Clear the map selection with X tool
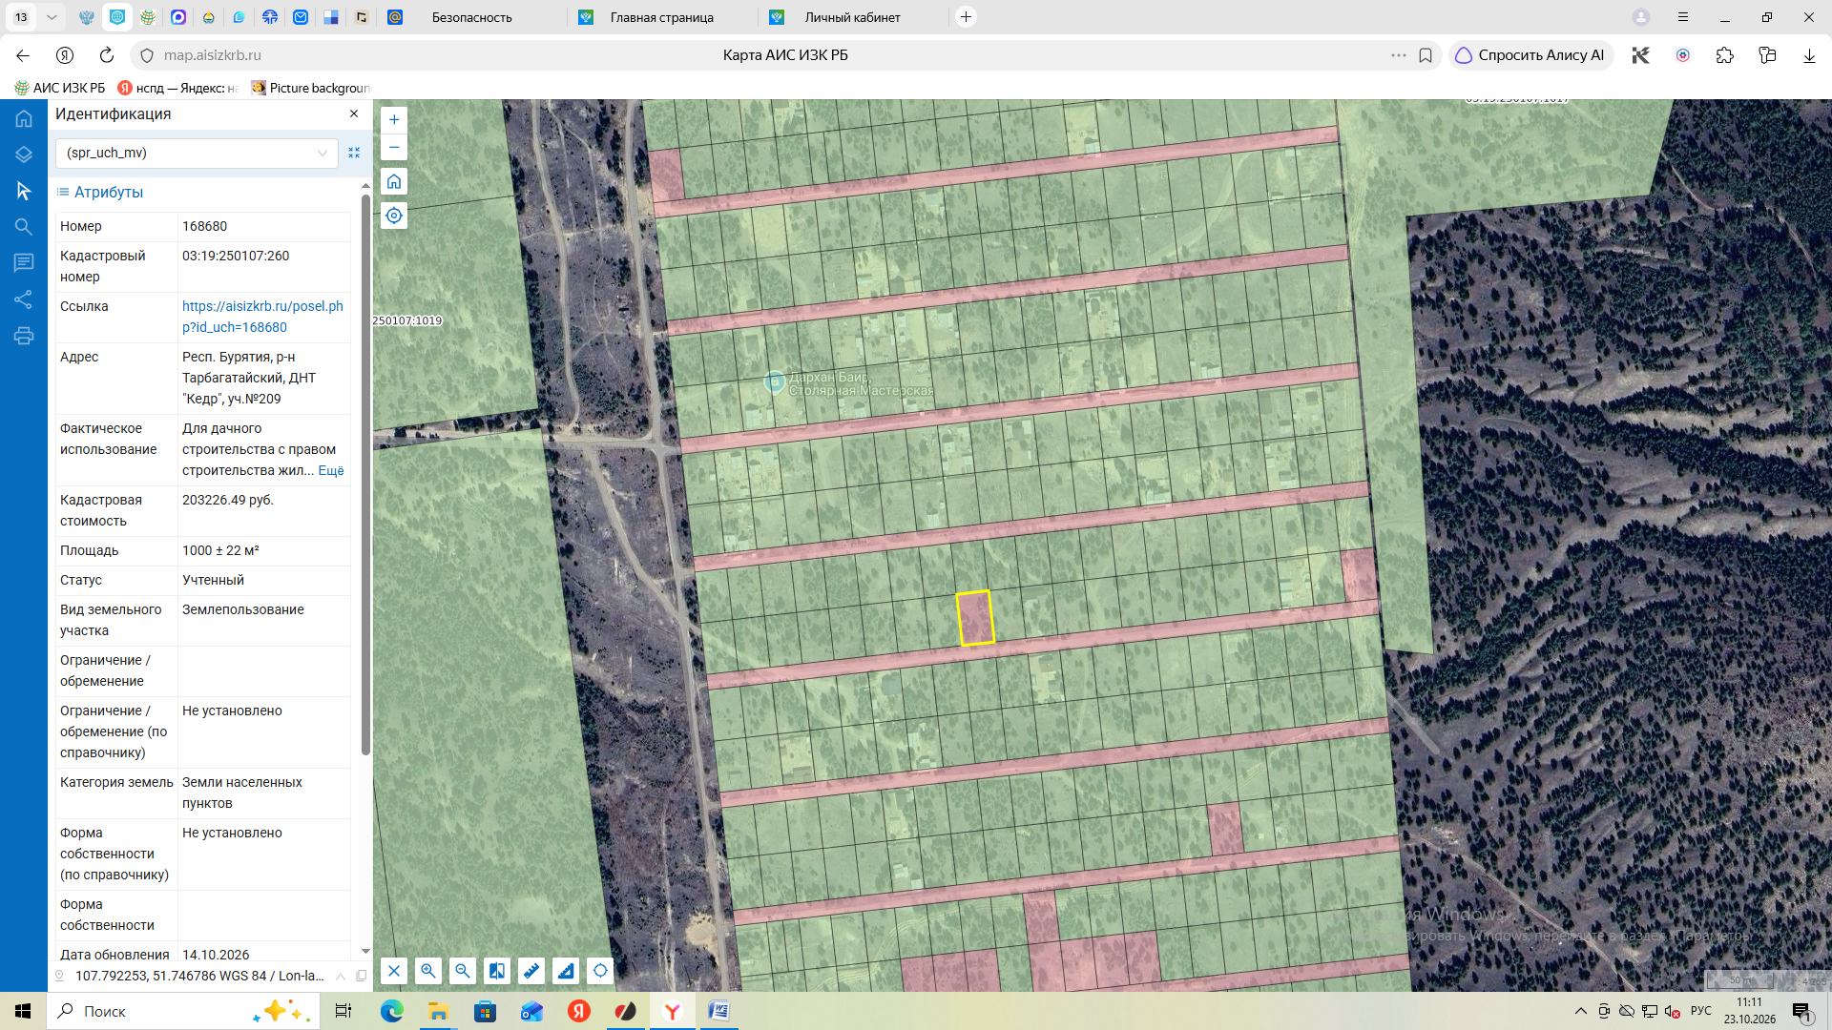This screenshot has height=1030, width=1832. [394, 971]
